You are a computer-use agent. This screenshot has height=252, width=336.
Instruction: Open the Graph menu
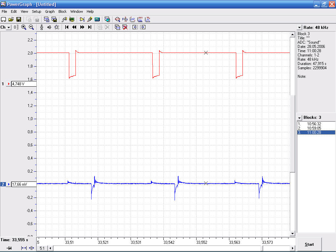coord(50,11)
